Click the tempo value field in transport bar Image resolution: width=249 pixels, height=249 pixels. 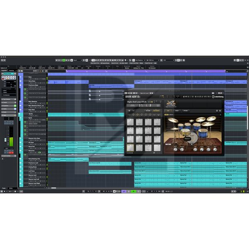point(168,191)
